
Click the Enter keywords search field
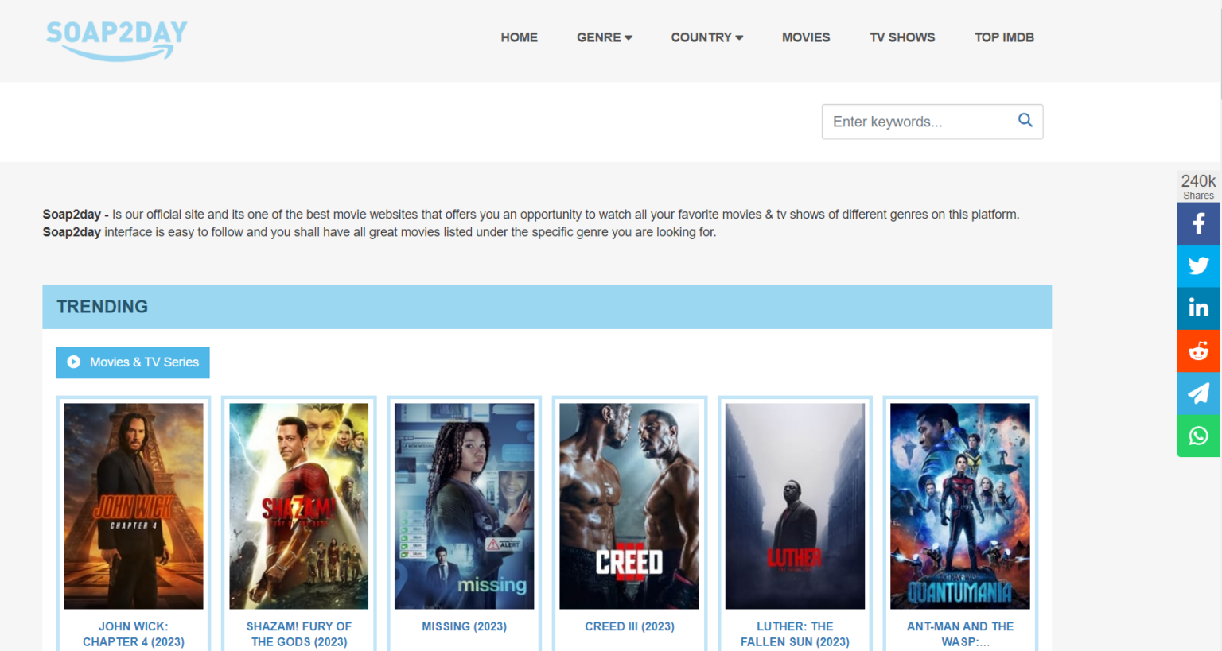click(x=915, y=121)
